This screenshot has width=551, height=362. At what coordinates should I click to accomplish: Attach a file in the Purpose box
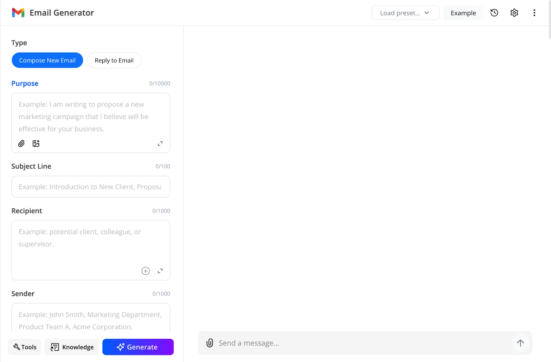[21, 143]
